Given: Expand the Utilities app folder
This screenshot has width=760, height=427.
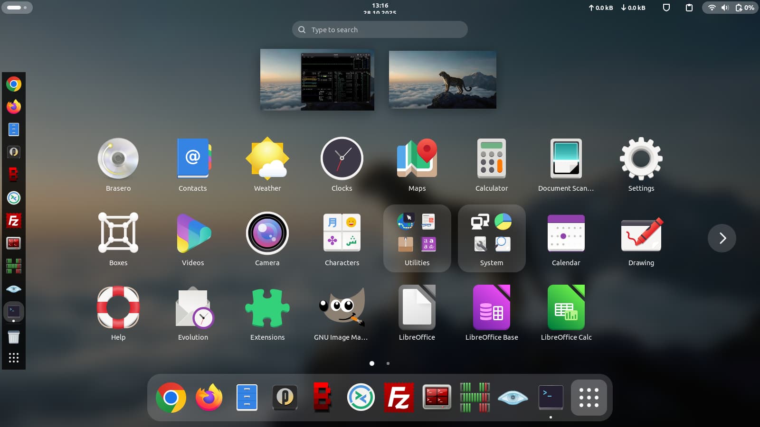Looking at the screenshot, I should [417, 238].
